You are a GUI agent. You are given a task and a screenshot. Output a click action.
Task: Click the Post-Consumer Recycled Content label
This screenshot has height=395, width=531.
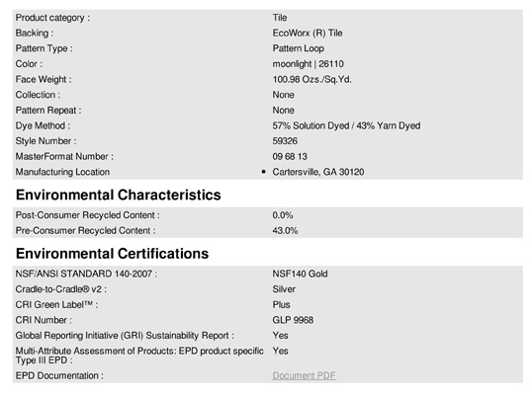(87, 215)
